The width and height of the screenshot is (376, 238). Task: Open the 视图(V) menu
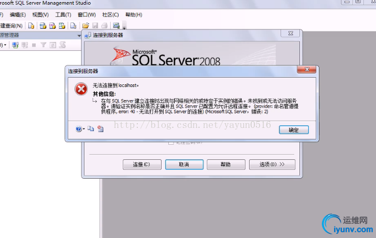(40, 15)
